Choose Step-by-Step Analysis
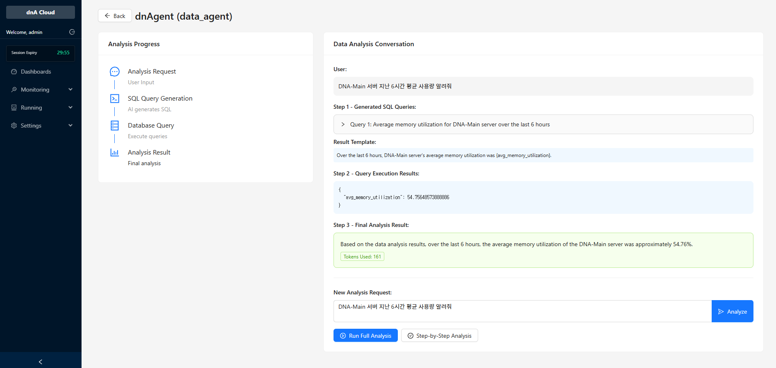The height and width of the screenshot is (368, 776). pyautogui.click(x=439, y=336)
